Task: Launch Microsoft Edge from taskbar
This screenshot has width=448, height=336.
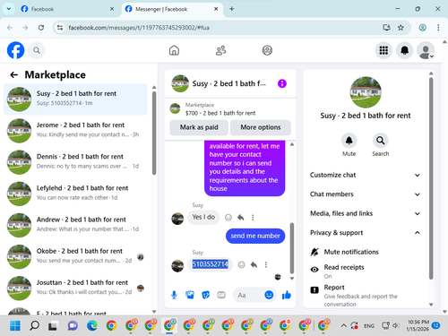Action: [92, 325]
